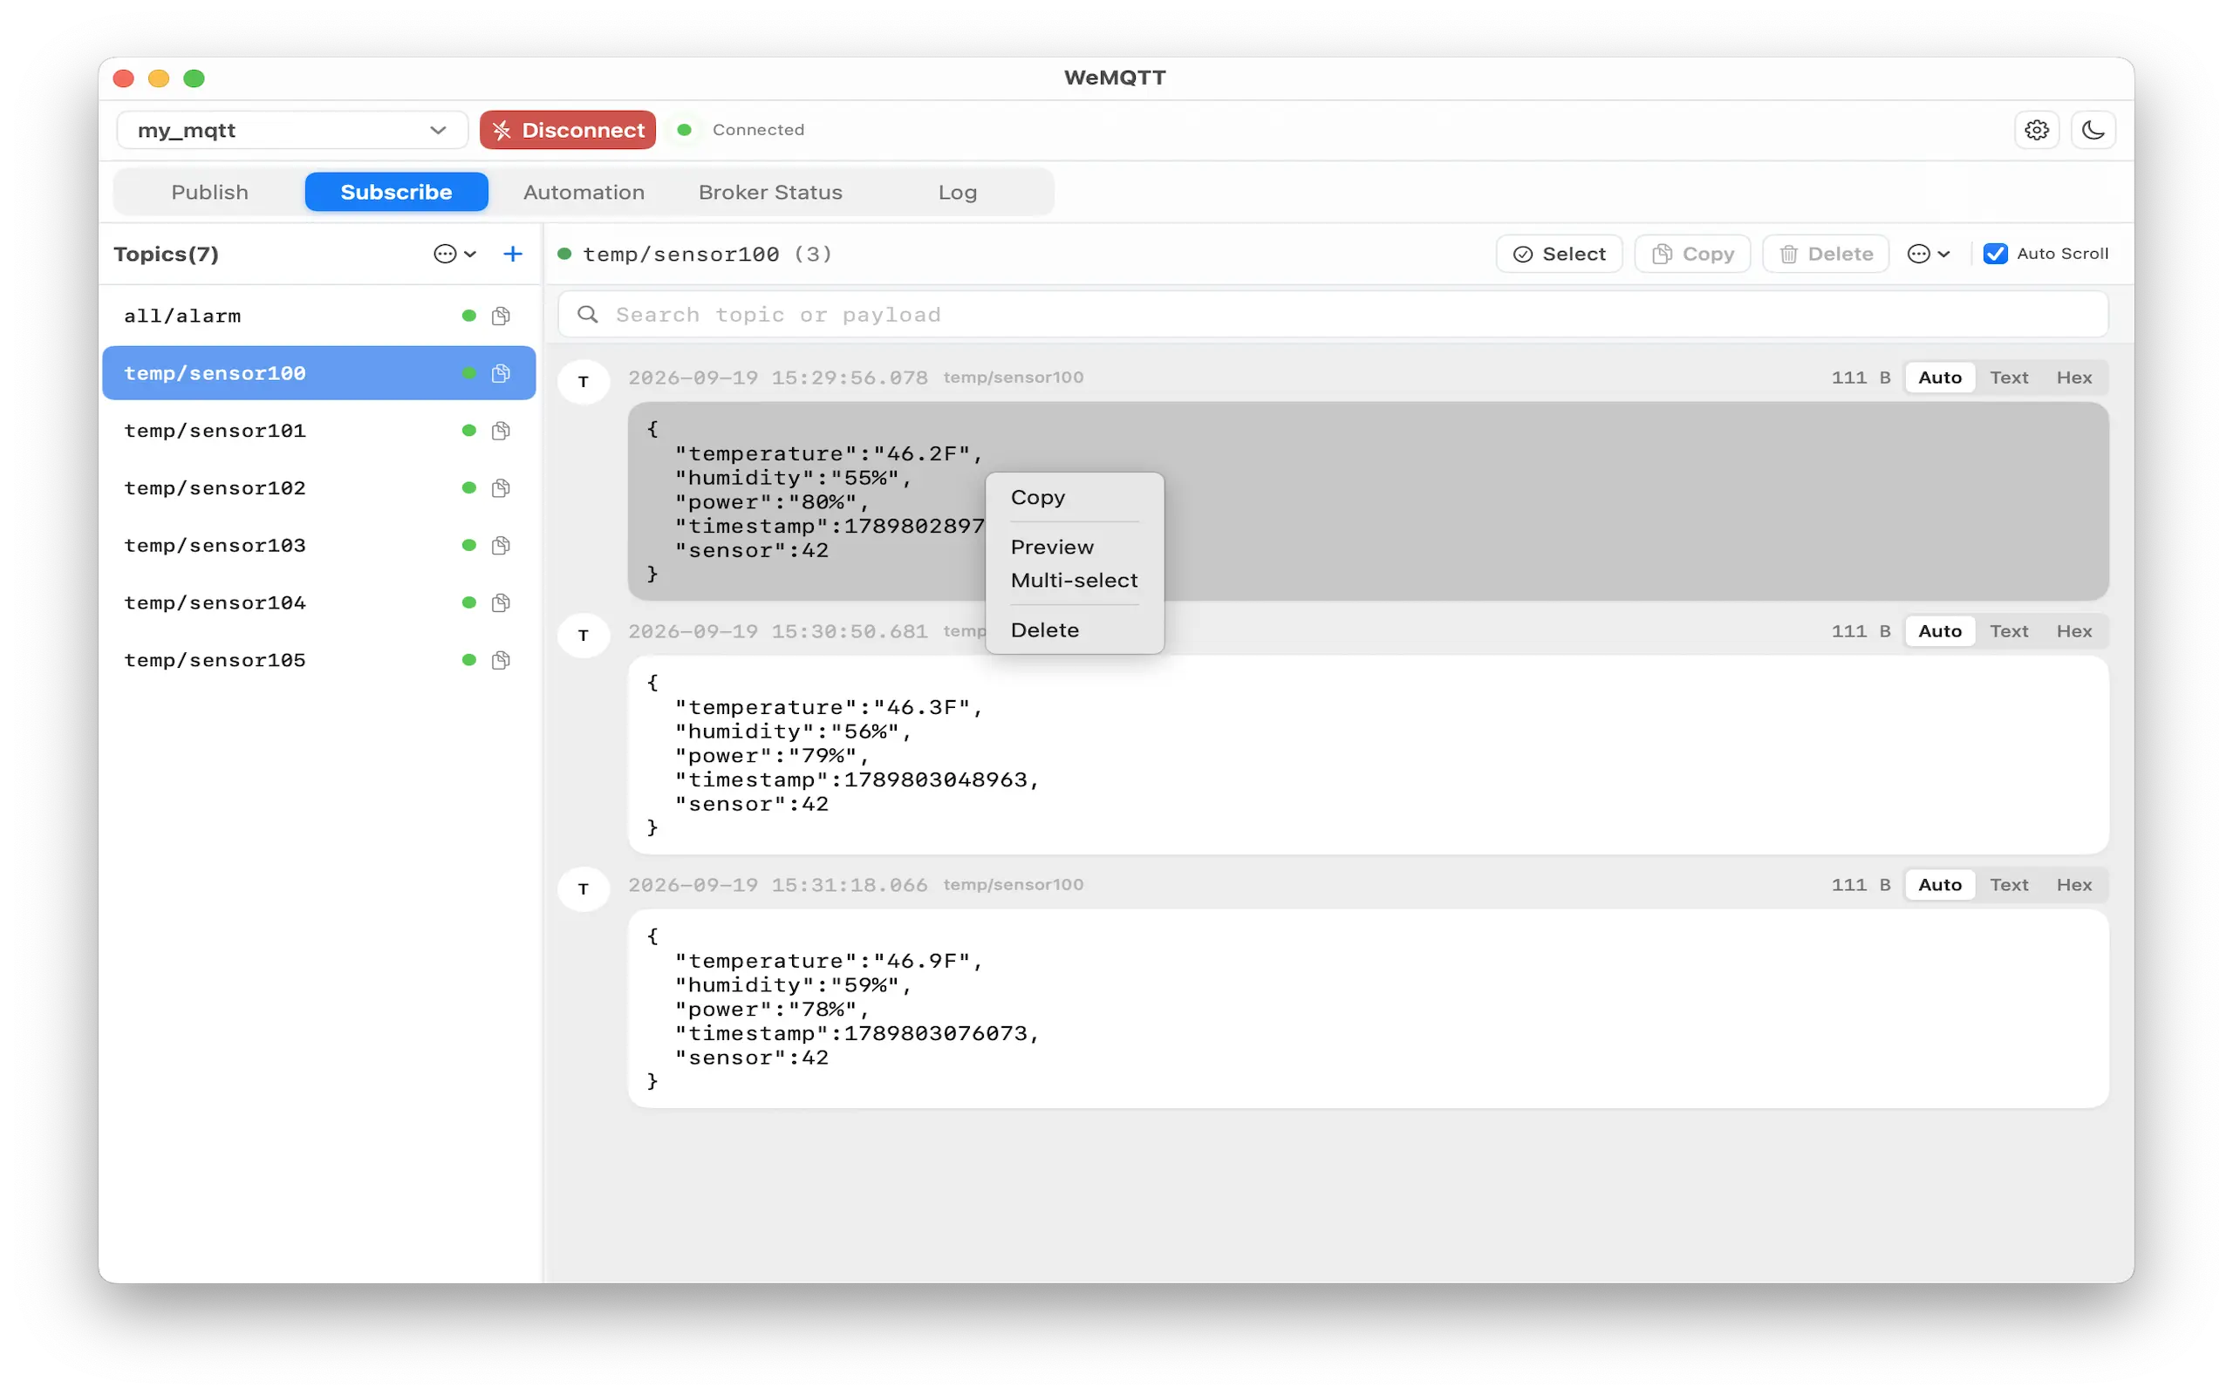Viewport: 2233px width, 1395px height.
Task: Click T avatar of 15:31:18.066 message
Action: [584, 888]
